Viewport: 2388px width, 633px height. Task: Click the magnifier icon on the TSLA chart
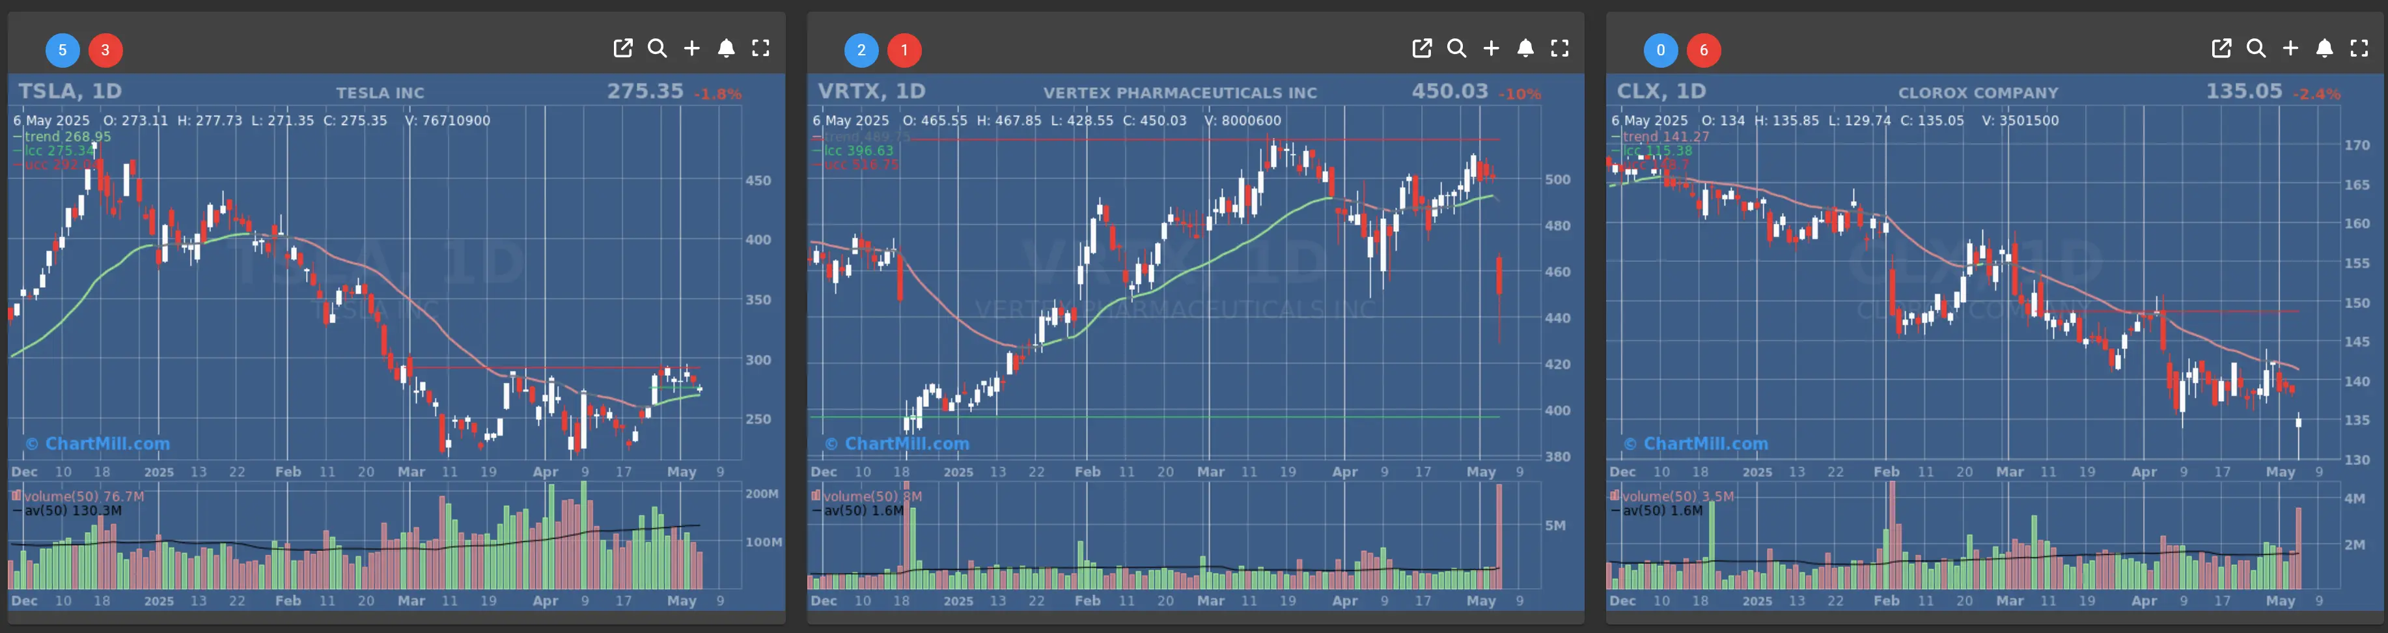658,48
